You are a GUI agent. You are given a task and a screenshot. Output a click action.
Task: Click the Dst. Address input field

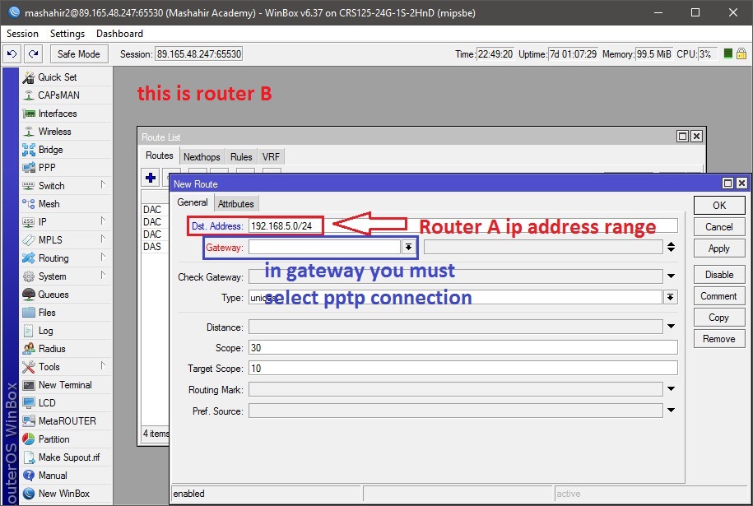tap(463, 225)
